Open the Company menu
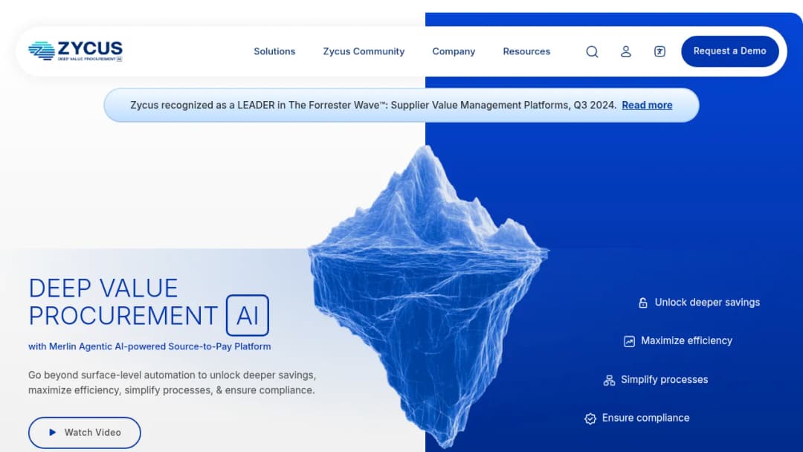 (x=454, y=51)
